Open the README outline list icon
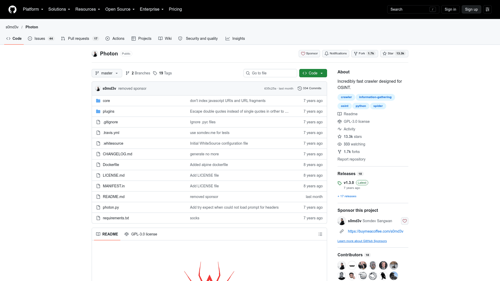 click(x=320, y=234)
